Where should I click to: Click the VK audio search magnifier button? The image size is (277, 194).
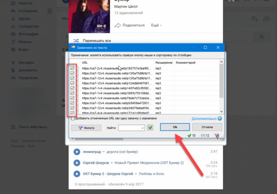click(x=262, y=37)
